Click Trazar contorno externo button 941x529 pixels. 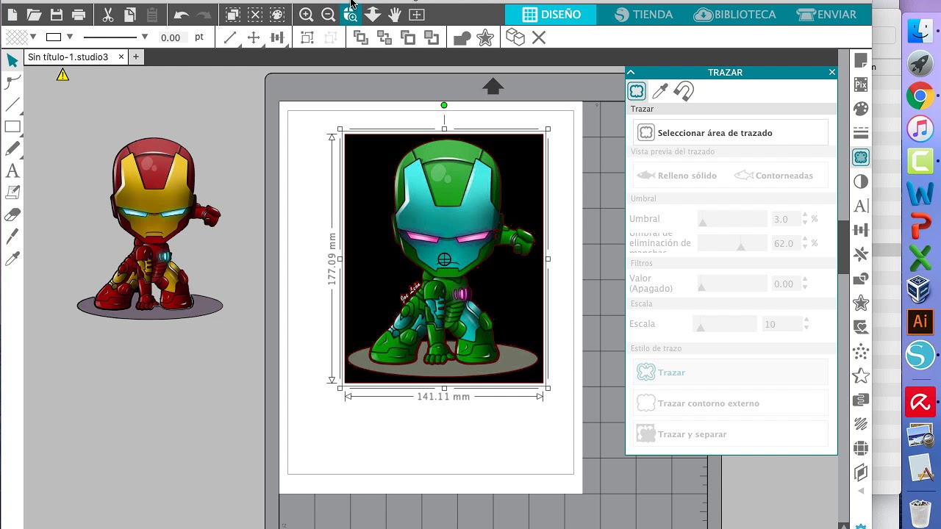tap(731, 403)
